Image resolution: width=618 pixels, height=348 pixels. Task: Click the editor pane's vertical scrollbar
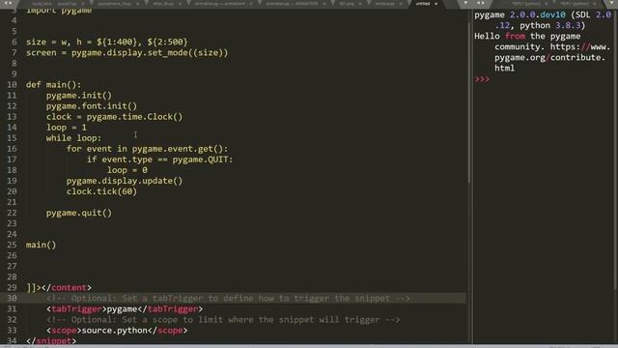468,102
